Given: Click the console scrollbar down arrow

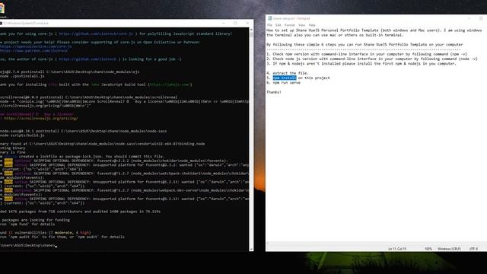Looking at the screenshot, I should (x=251, y=249).
